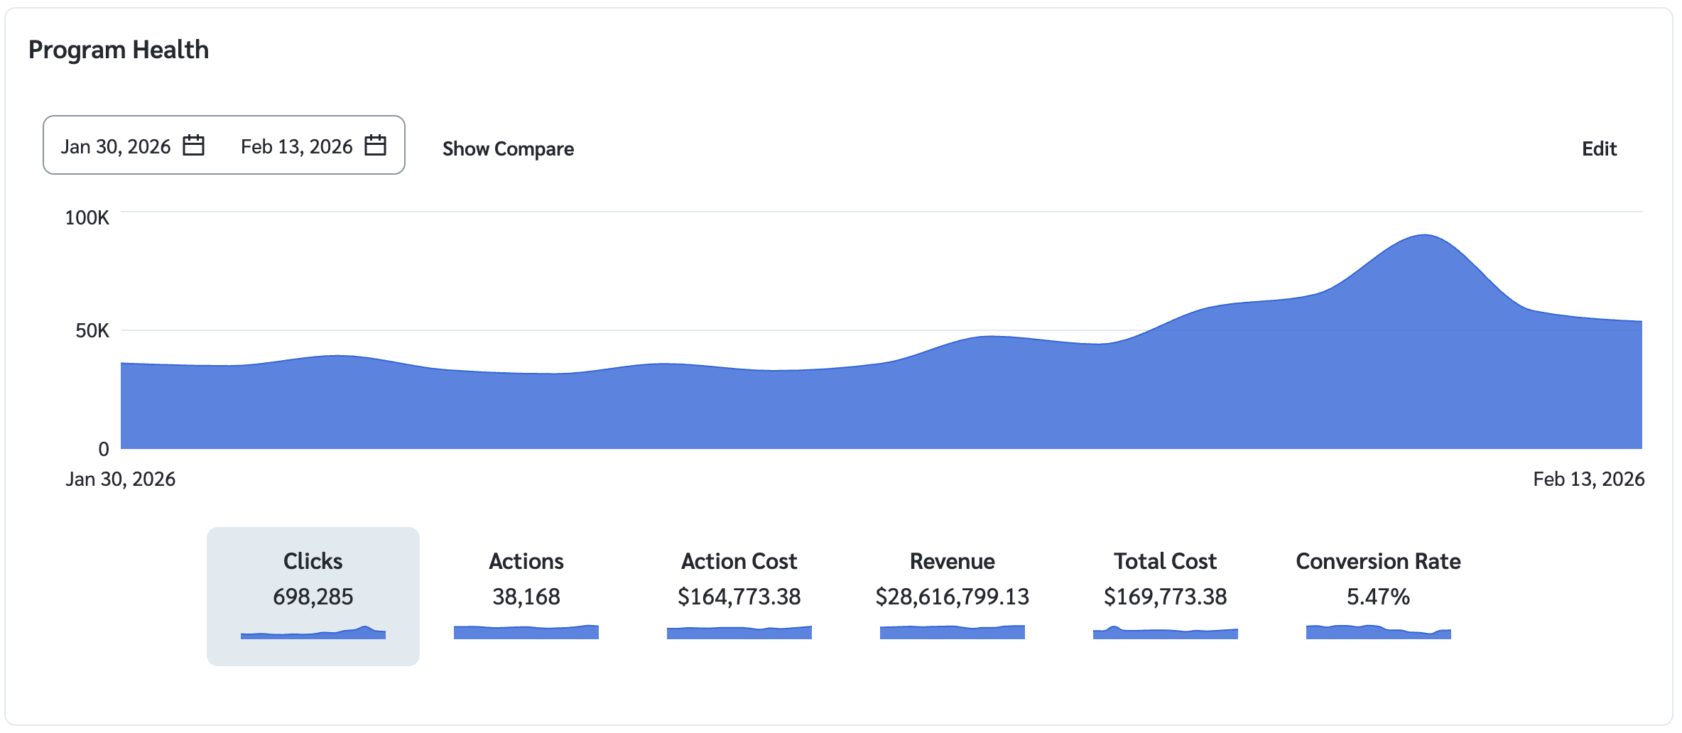1682x733 pixels.
Task: Click the 698,285 clicks total value
Action: [313, 597]
